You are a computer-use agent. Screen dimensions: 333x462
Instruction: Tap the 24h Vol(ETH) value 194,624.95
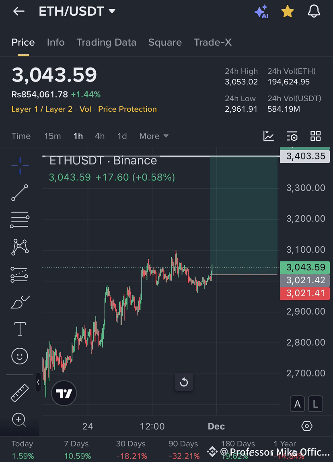[288, 82]
